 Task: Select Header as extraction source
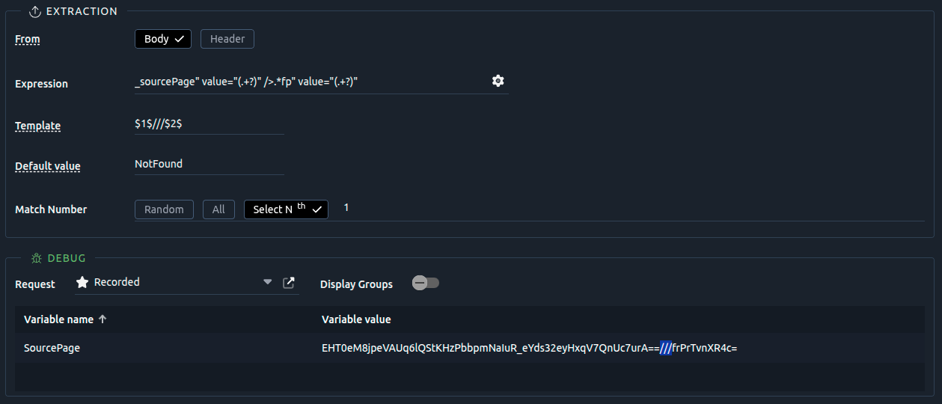pyautogui.click(x=227, y=39)
